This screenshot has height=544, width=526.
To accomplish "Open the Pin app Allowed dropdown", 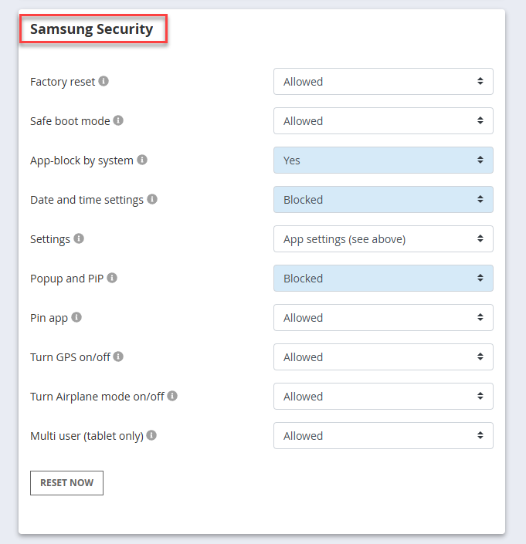I will [x=383, y=317].
